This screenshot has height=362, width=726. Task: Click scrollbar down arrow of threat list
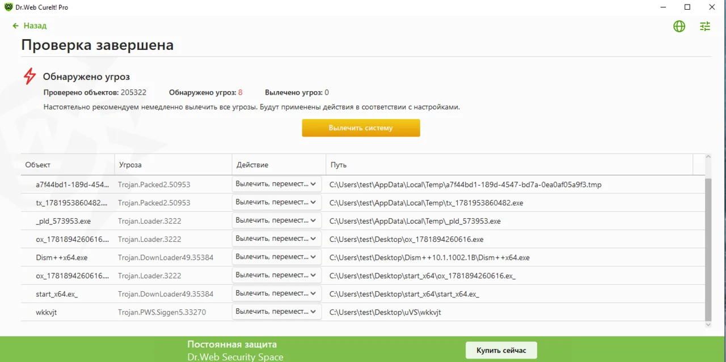(x=708, y=325)
